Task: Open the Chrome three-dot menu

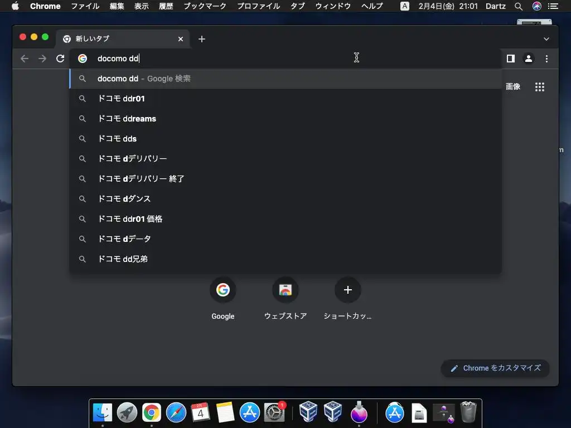Action: (x=546, y=59)
